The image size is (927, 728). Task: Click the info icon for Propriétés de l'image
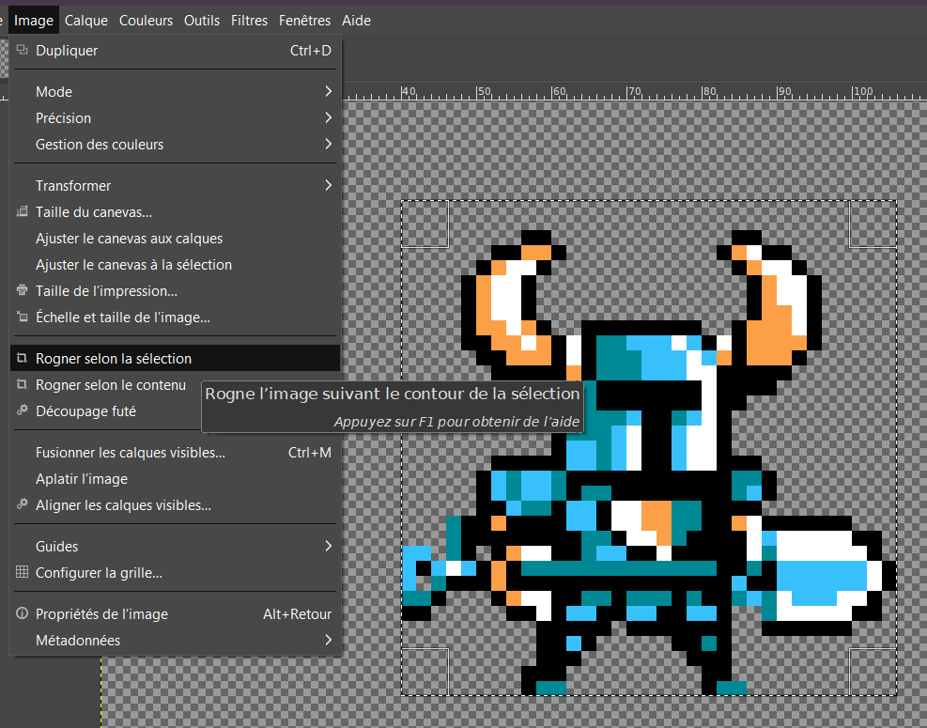pyautogui.click(x=22, y=613)
